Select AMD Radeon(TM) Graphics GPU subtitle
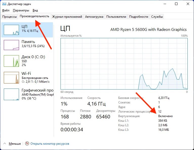Viewport: 194px width, 150px height. 38,95
